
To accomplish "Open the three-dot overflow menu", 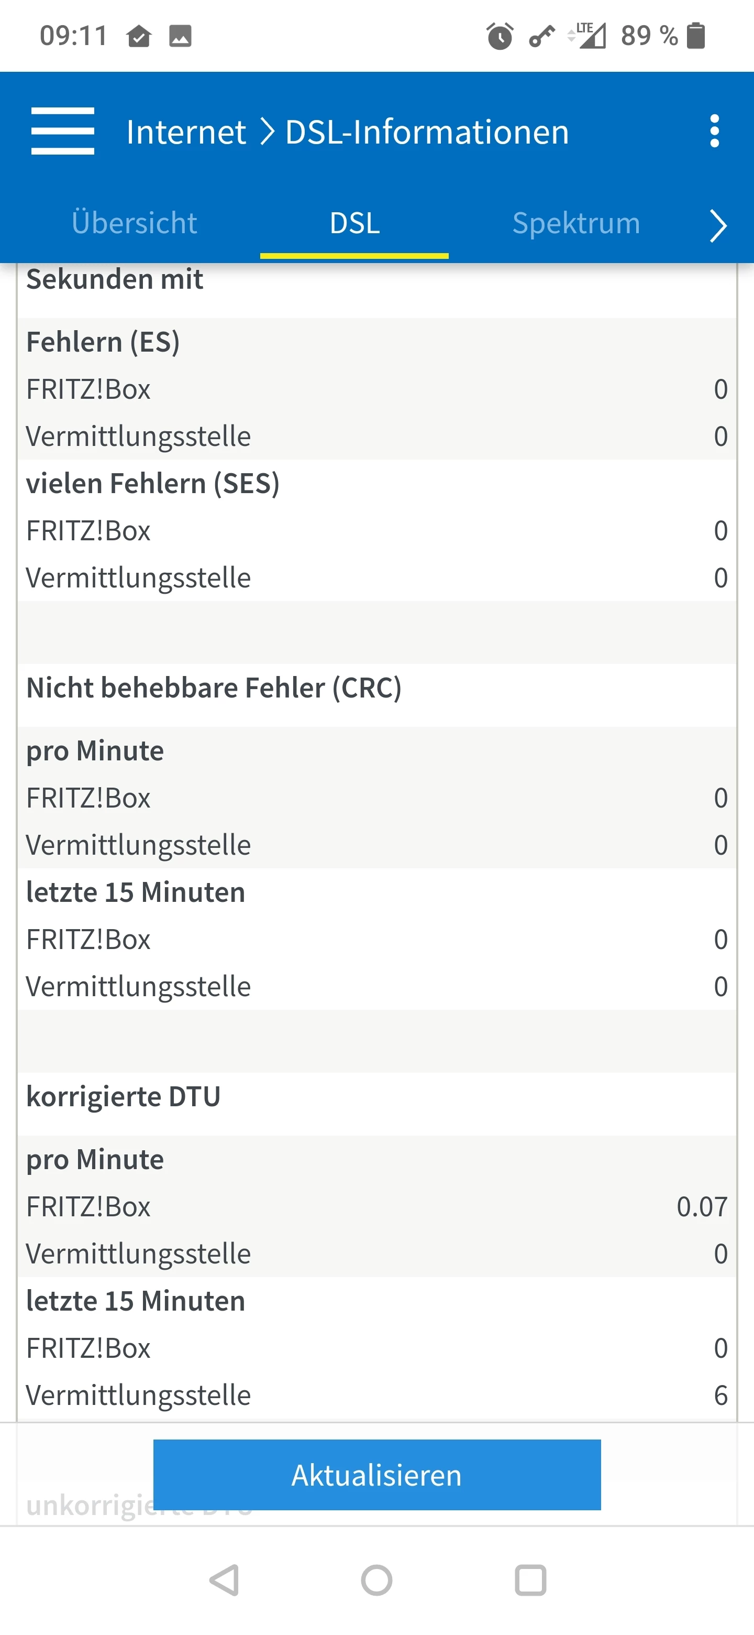I will point(715,131).
